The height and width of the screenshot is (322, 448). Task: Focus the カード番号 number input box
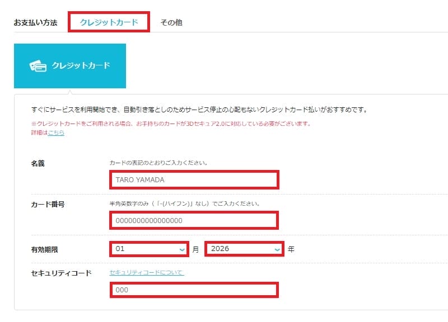tap(194, 220)
